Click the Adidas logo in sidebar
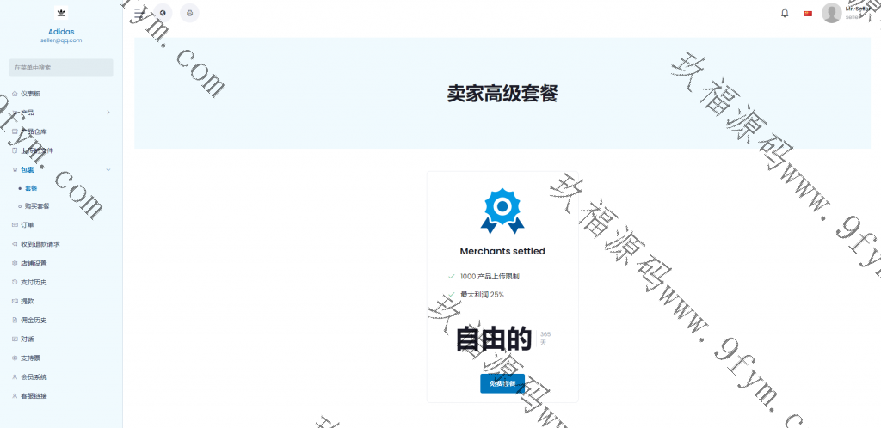The width and height of the screenshot is (881, 428). click(x=60, y=13)
